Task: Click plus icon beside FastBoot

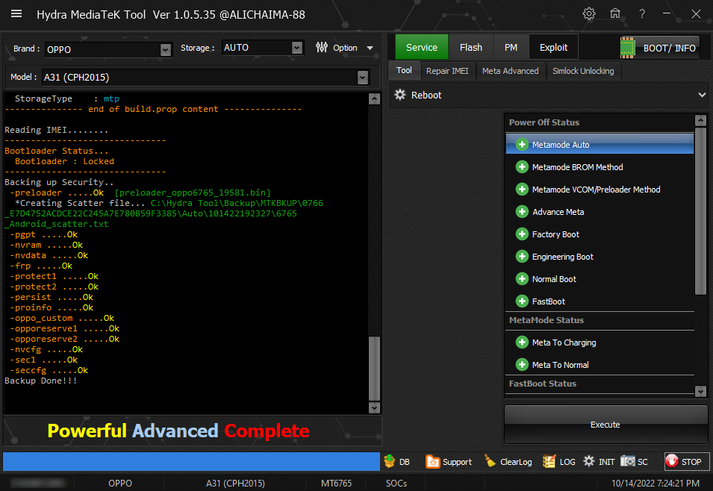Action: pyautogui.click(x=522, y=301)
